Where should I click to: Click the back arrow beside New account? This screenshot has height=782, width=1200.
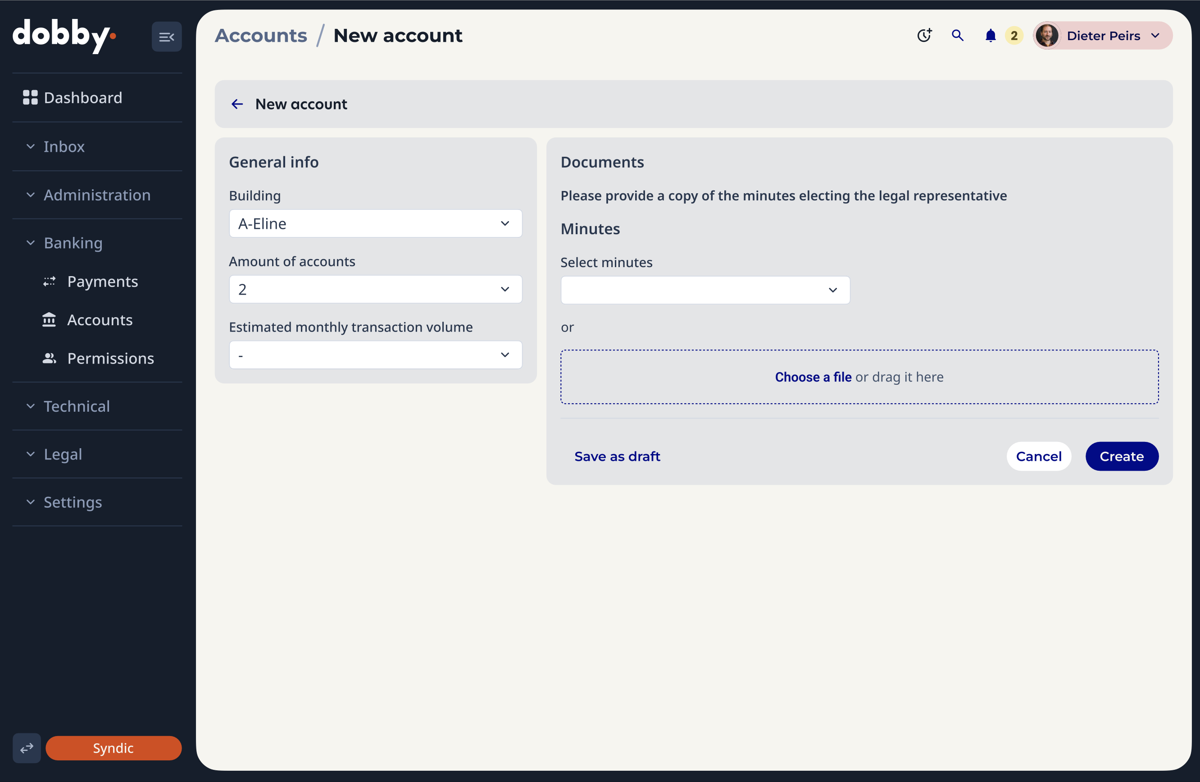[237, 104]
